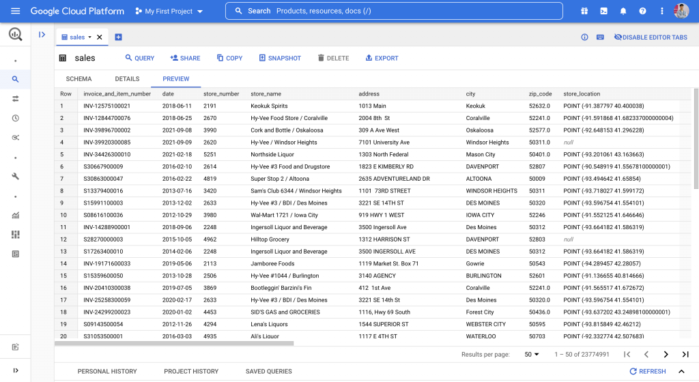Viewport: 699px width, 382px height.
Task: Open Monitoring chart icon in sidebar
Action: point(15,216)
